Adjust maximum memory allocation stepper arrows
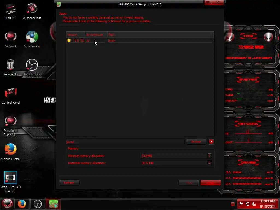 (x=209, y=163)
